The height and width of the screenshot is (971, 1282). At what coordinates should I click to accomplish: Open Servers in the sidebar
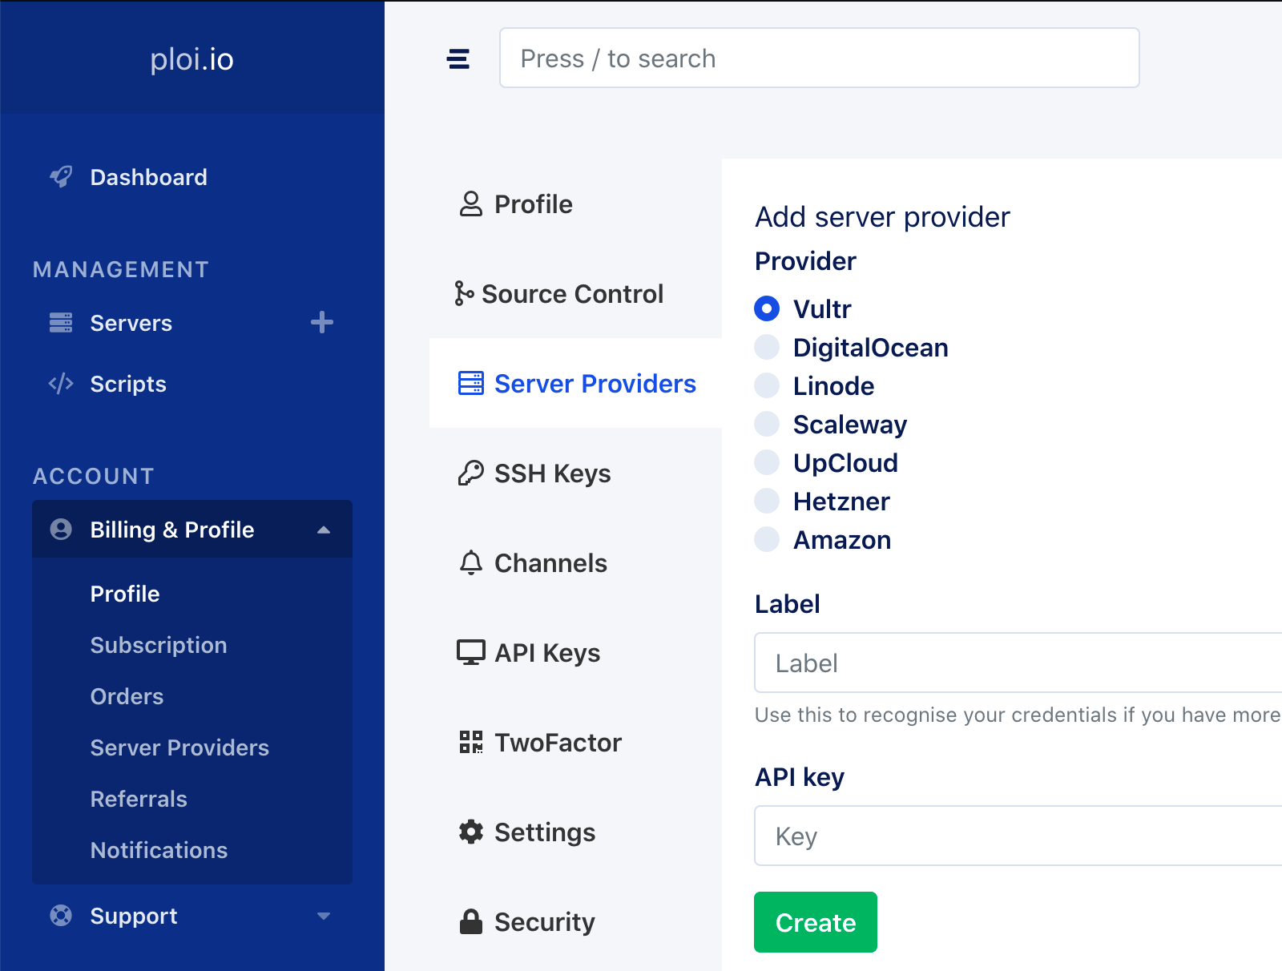(131, 323)
